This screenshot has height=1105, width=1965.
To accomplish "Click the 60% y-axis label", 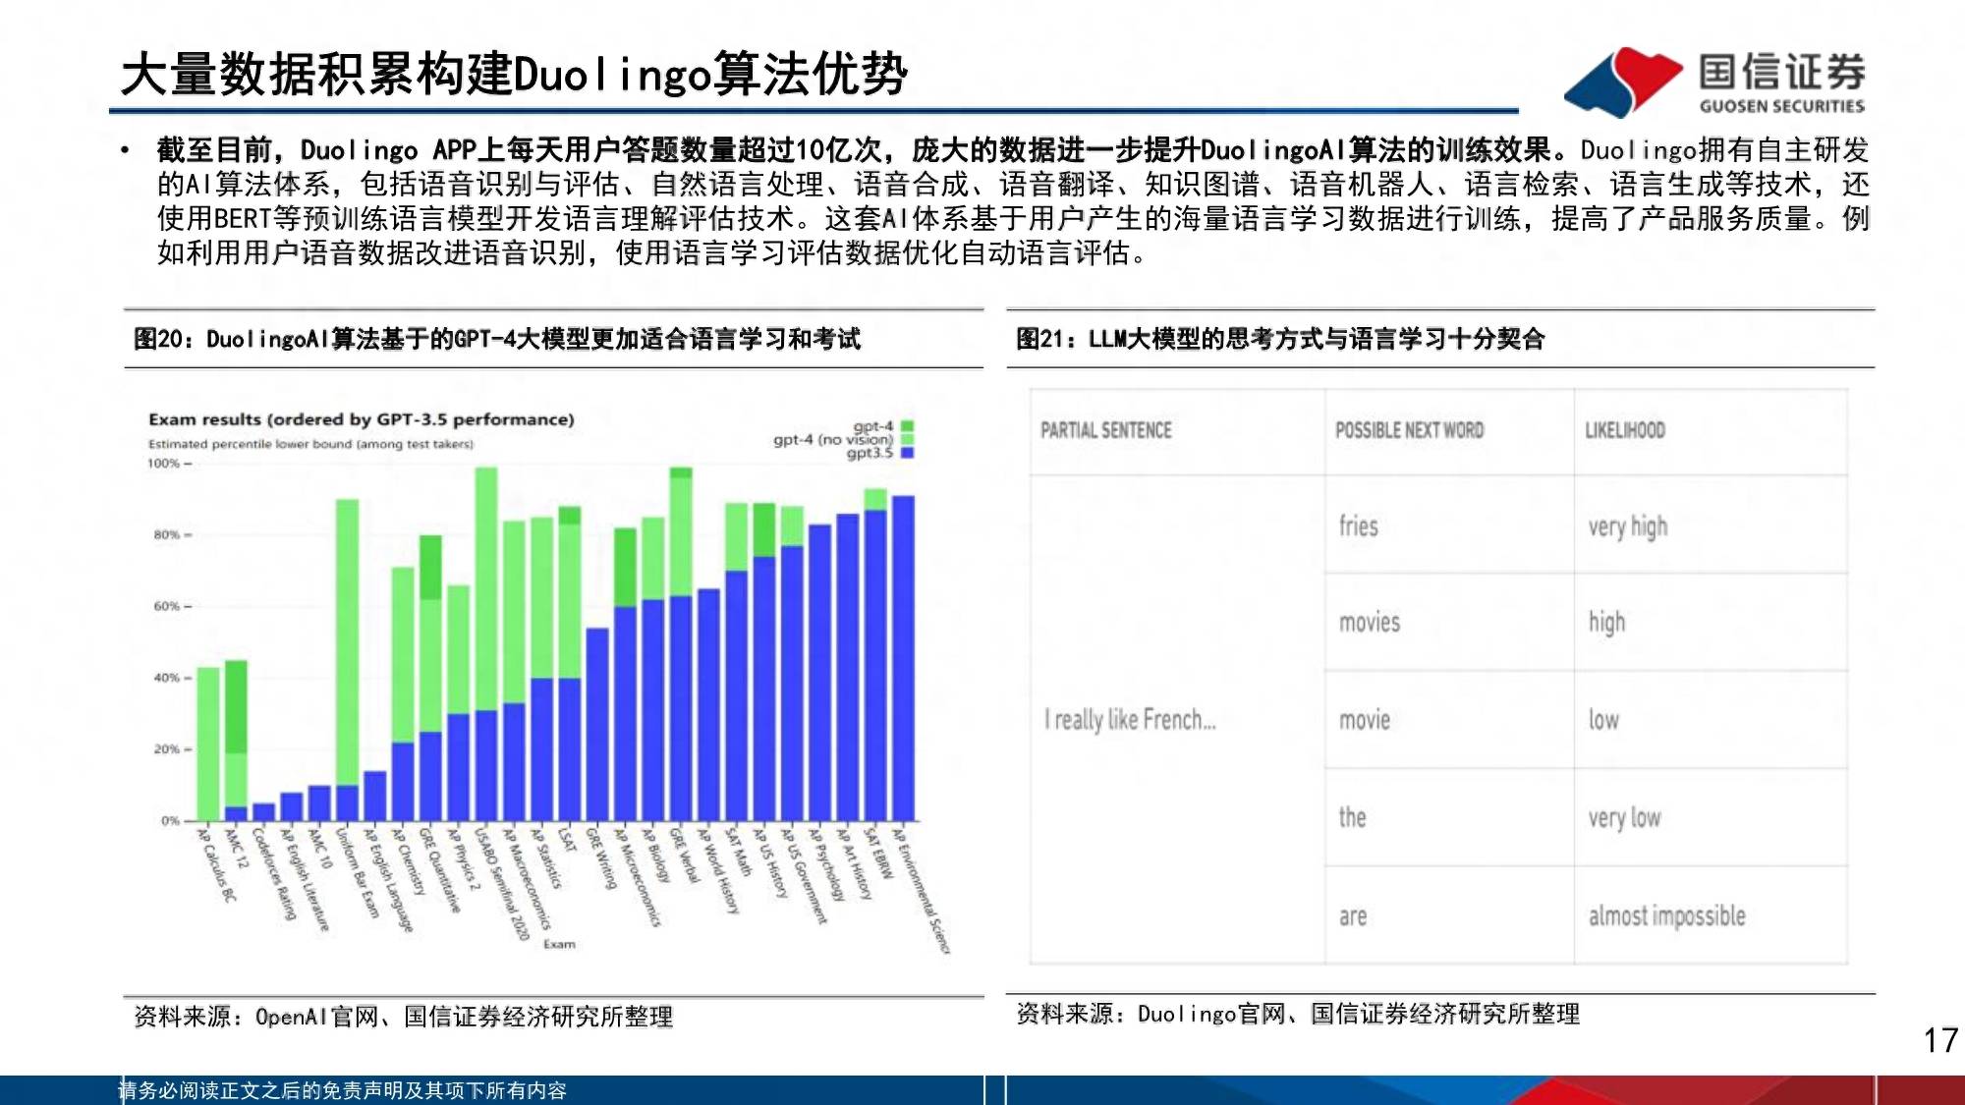I will tap(167, 606).
